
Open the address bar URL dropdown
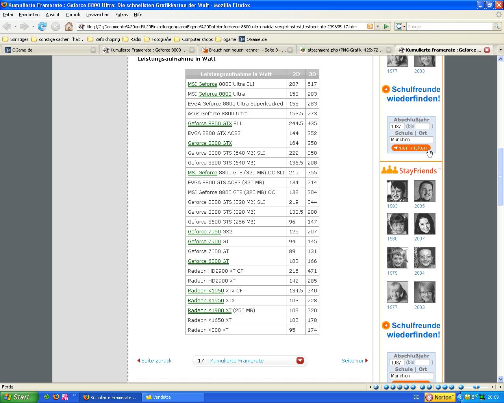[378, 26]
